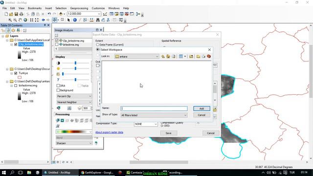Image resolution: width=313 pixels, height=176 pixels.
Task: Click Cancel in Export Raster Data
Action: tap(211, 133)
